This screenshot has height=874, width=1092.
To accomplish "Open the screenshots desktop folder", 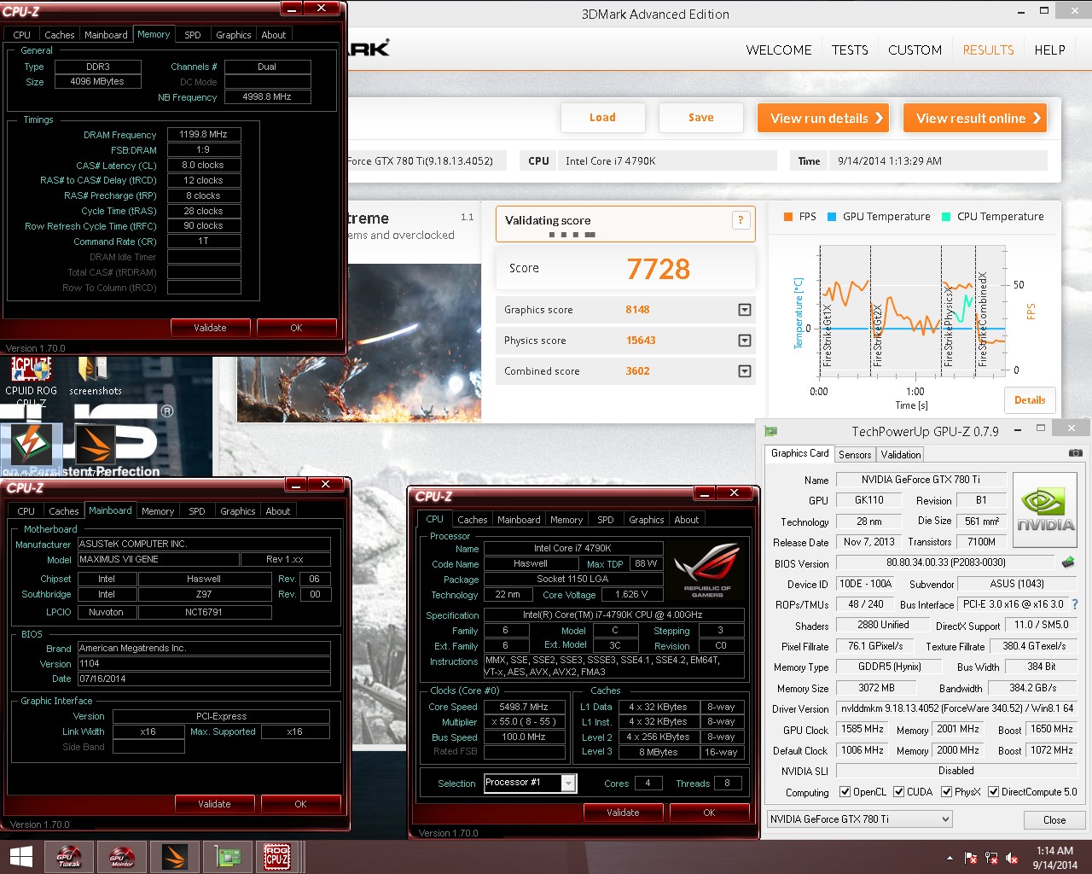I will point(95,376).
